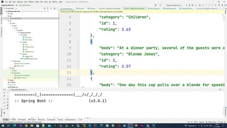Click Expand All icon in project panel
This screenshot has width=227, height=128.
(48, 9)
